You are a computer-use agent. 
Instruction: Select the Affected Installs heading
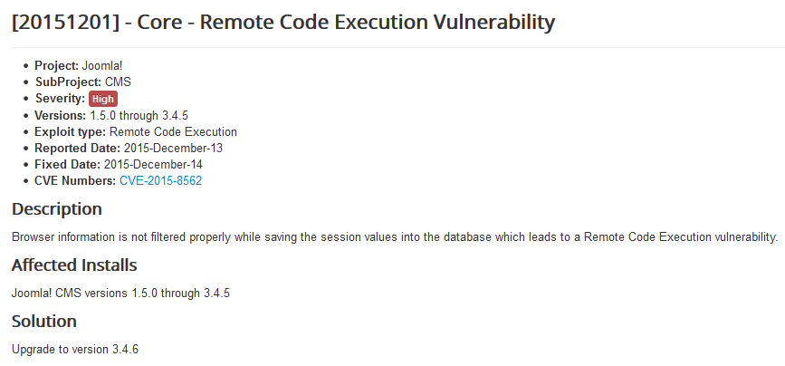coord(74,265)
